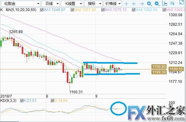Click the 1160.31 low price label
This screenshot has height=122, width=186.
click(76, 92)
